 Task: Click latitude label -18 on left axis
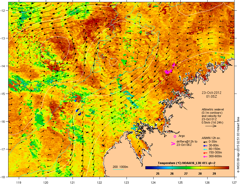coord(3,177)
